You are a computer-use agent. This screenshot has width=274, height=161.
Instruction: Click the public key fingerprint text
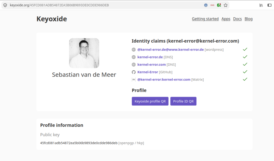point(79,143)
